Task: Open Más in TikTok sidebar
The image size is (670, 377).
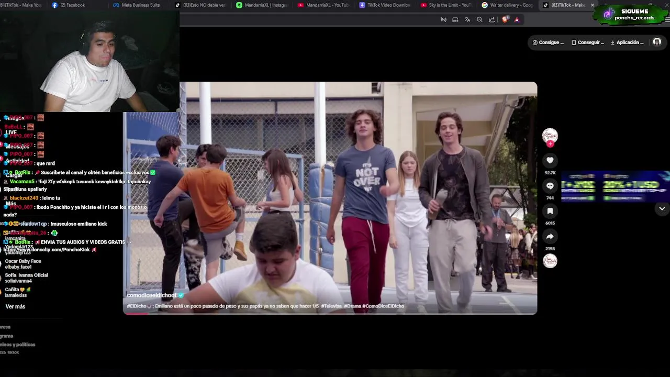Action: pyautogui.click(x=11, y=204)
